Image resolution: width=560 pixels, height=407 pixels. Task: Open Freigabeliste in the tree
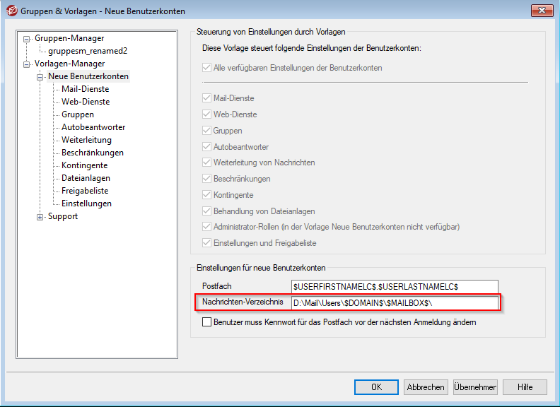[85, 191]
